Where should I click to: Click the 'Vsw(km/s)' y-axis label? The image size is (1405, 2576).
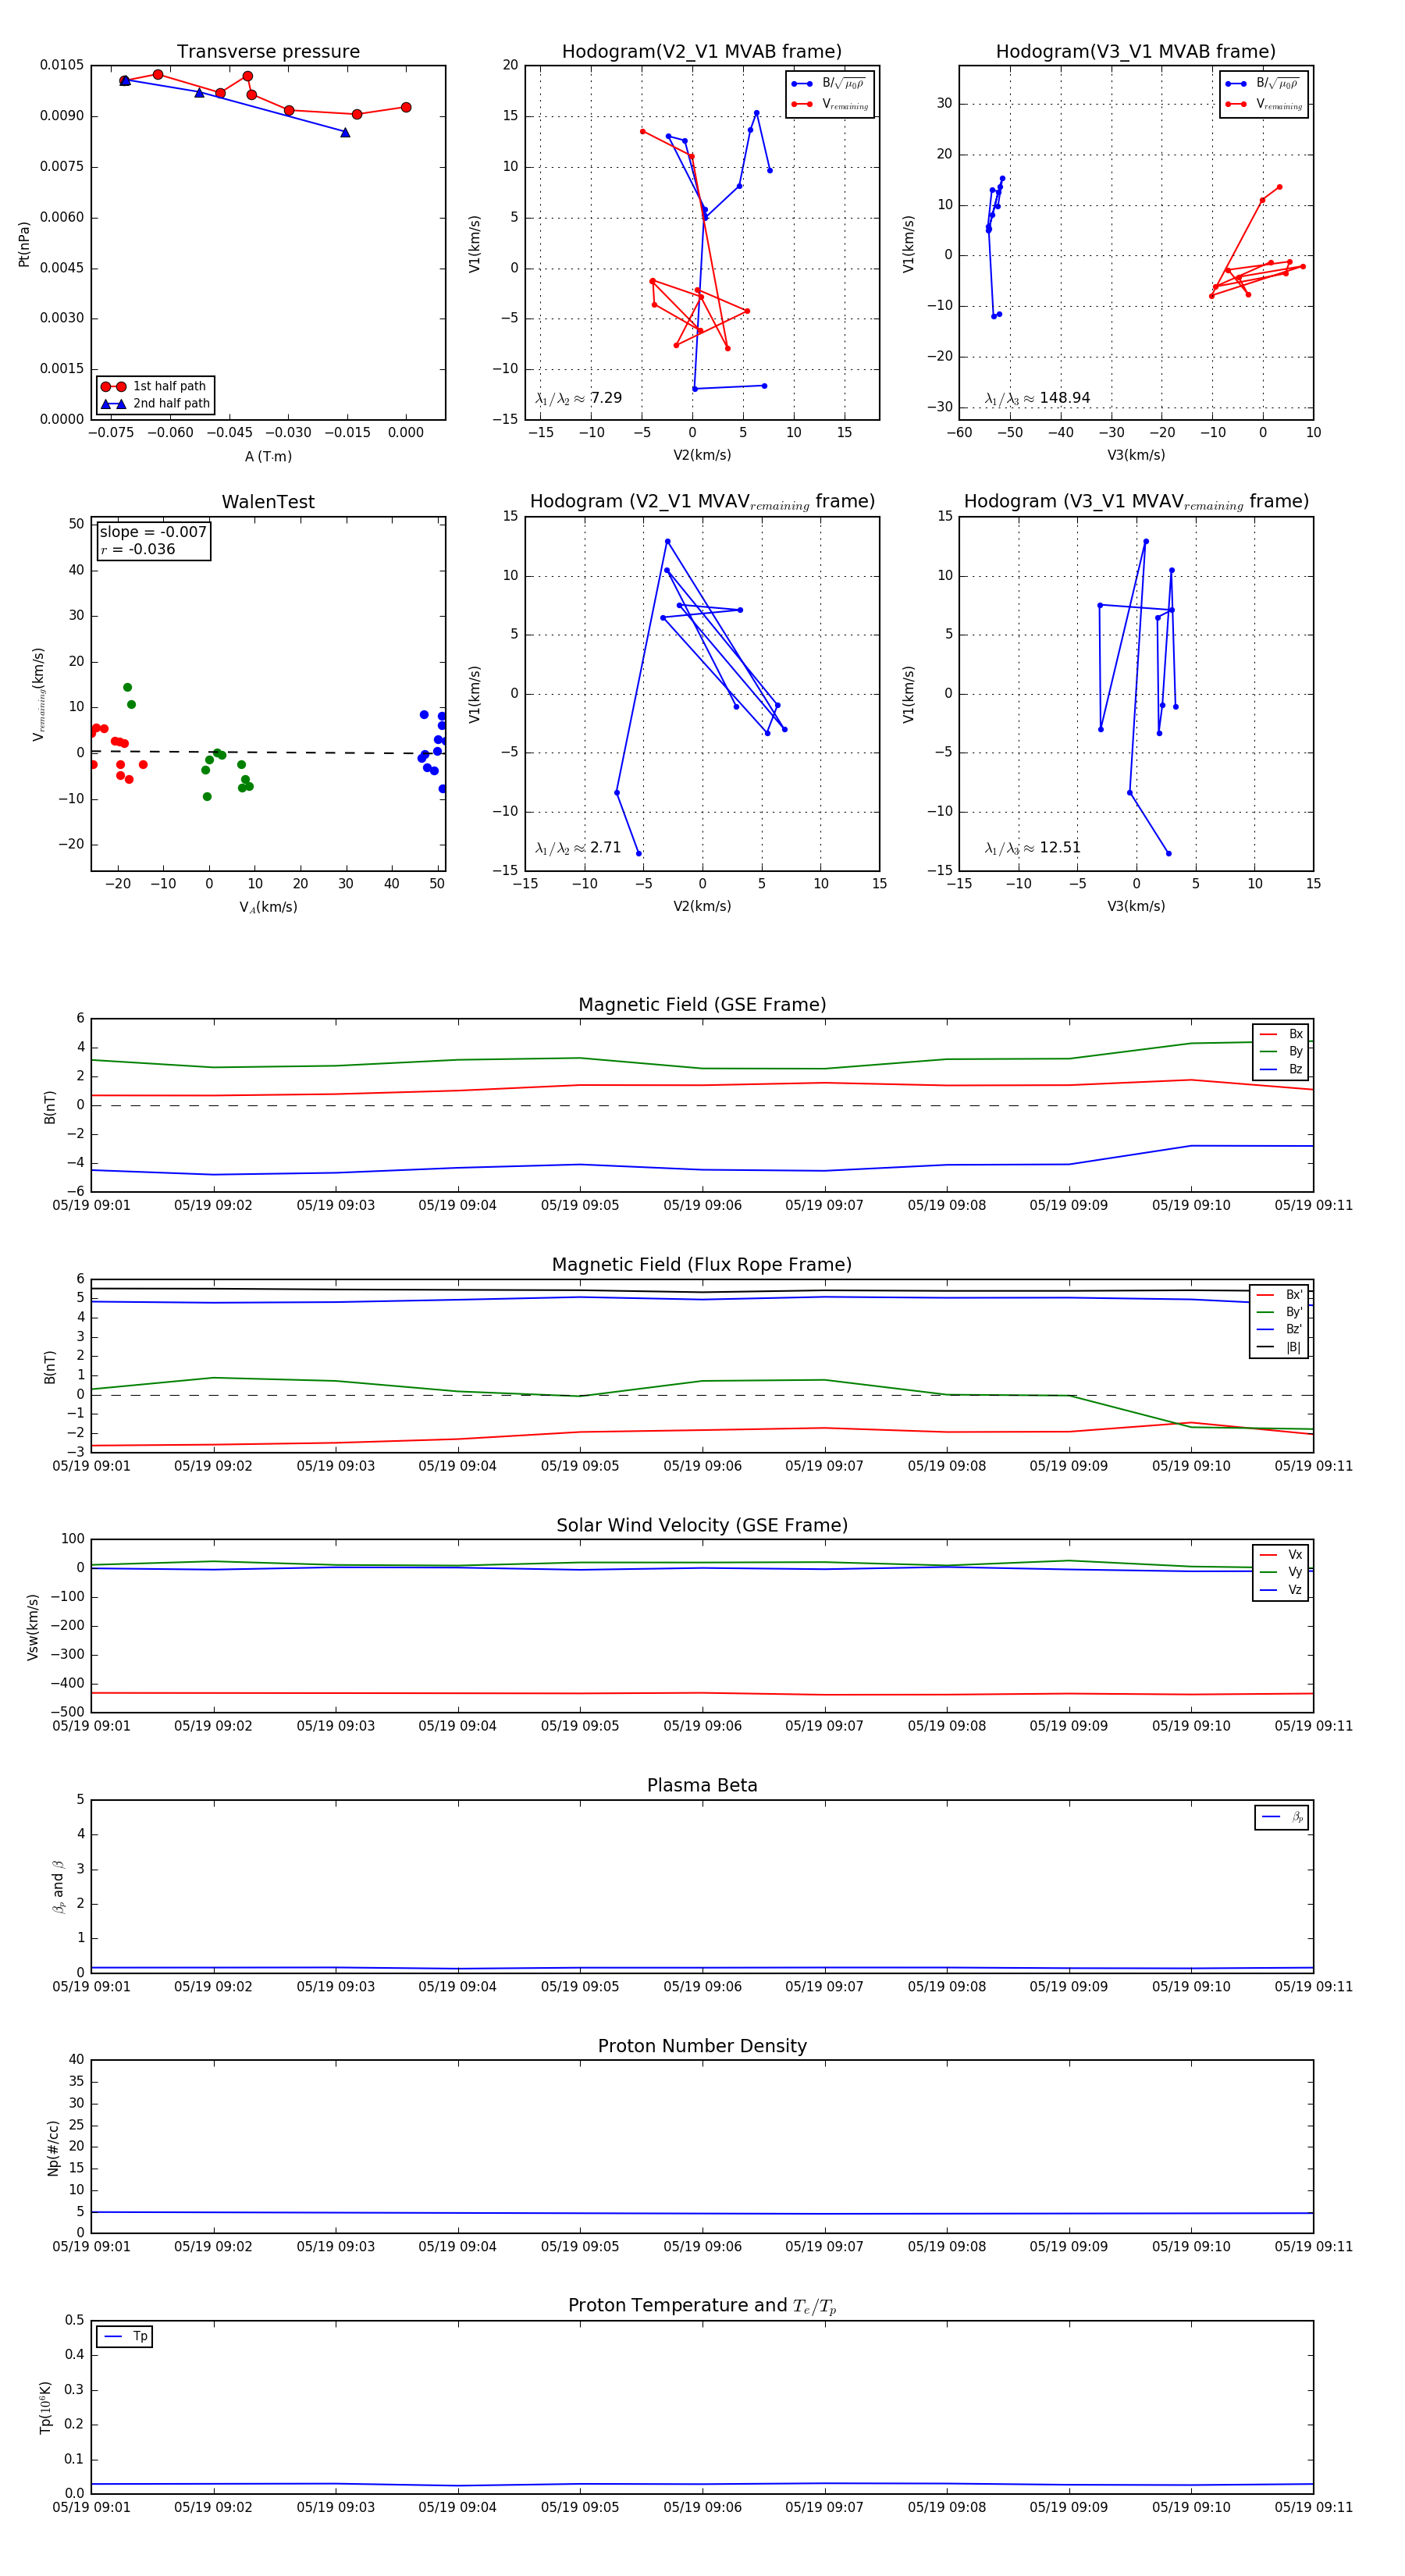point(33,1627)
